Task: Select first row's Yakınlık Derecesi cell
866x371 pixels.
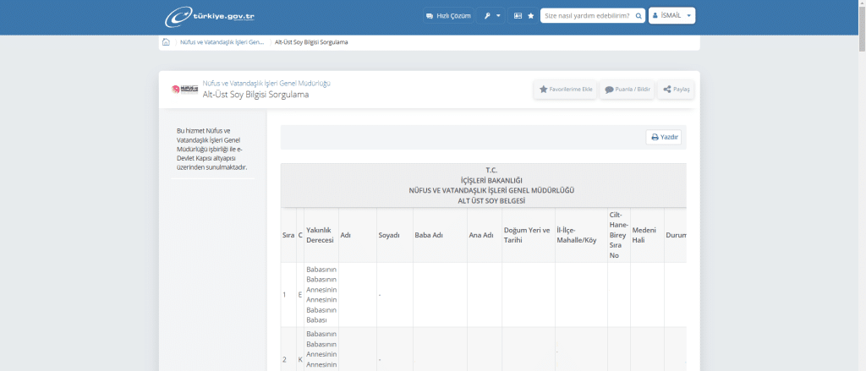Action: click(x=321, y=294)
